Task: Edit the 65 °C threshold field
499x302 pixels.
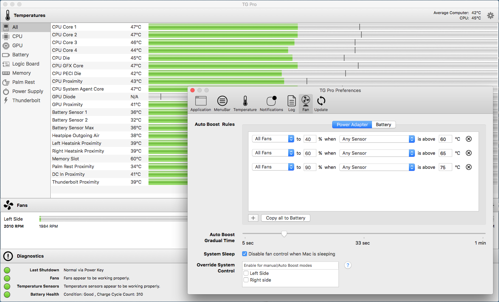Action: click(x=445, y=153)
